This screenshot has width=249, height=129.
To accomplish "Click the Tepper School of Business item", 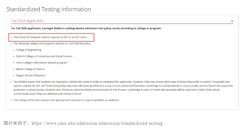I will tap(31, 76).
